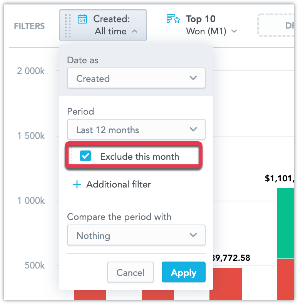Collapse the Created: All time filter chevron

pyautogui.click(x=134, y=31)
